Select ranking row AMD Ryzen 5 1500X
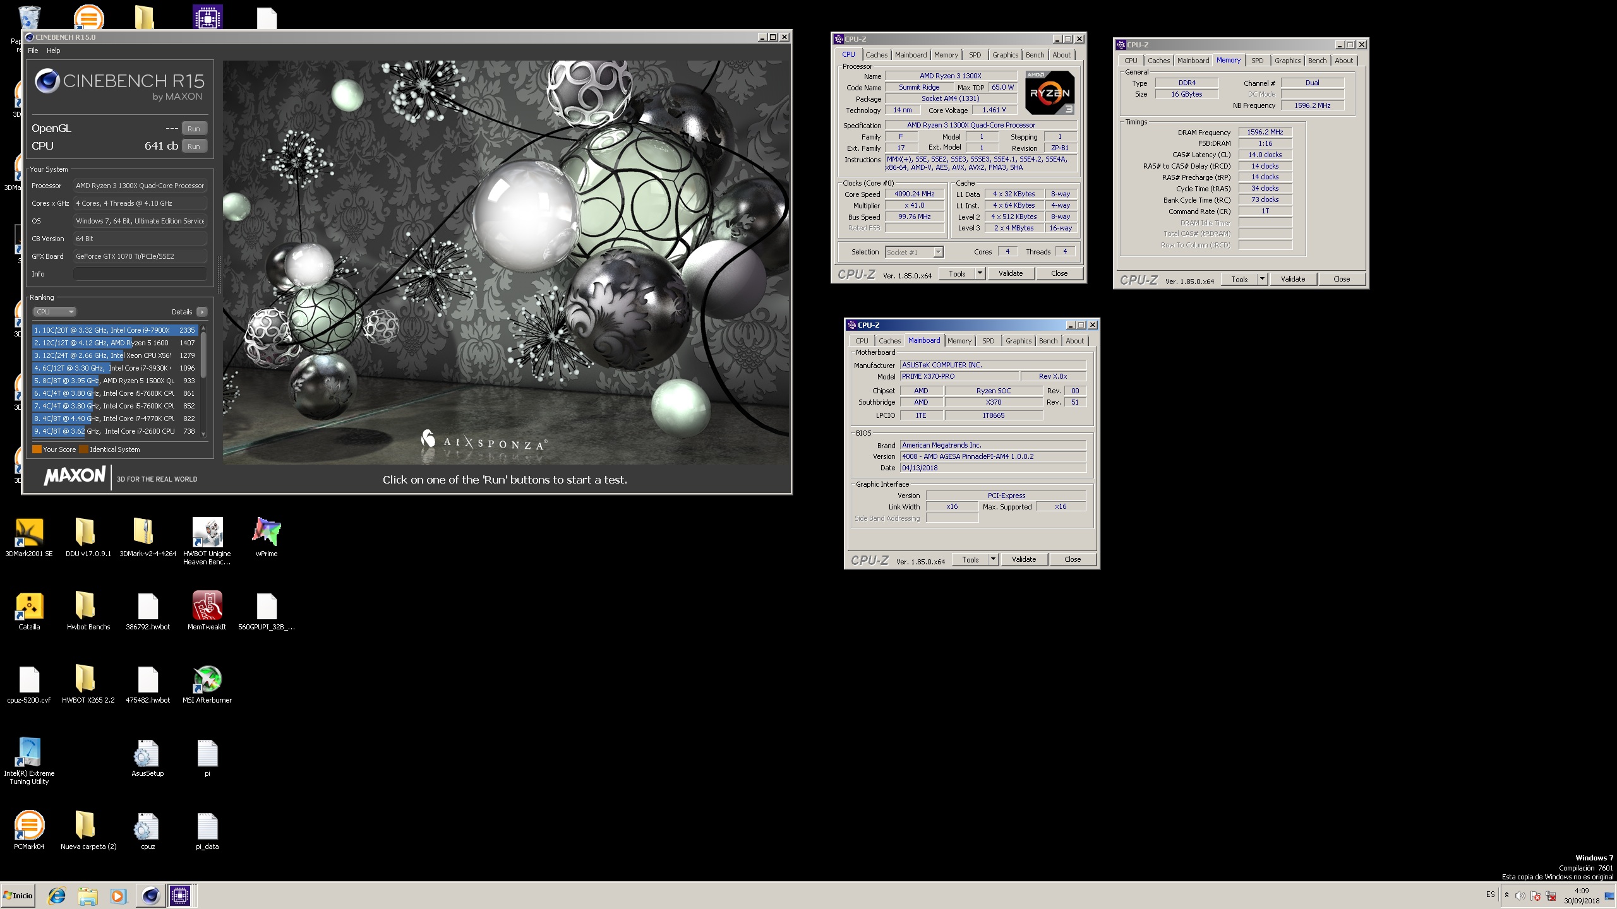The height and width of the screenshot is (909, 1617). (x=115, y=381)
